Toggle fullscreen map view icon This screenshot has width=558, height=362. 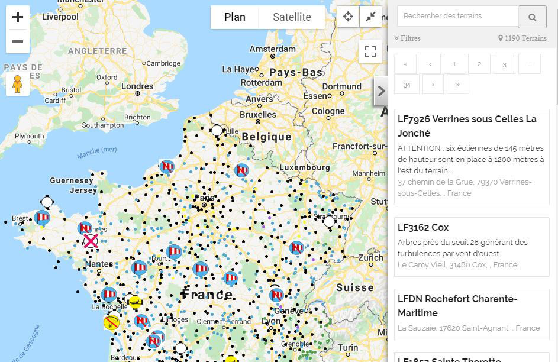(x=370, y=51)
